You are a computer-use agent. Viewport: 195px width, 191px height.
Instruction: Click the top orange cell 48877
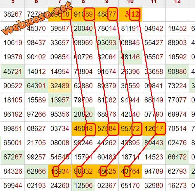[107, 14]
